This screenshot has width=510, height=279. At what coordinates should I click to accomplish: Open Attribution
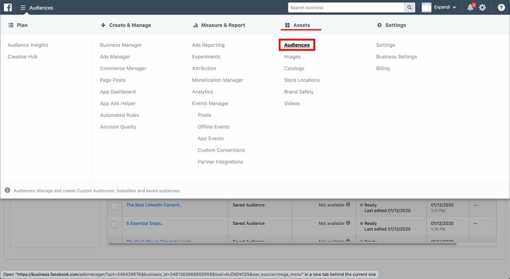click(x=204, y=68)
